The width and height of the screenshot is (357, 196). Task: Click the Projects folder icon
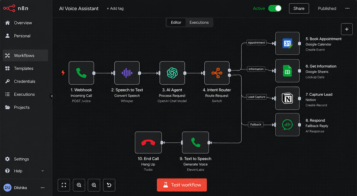point(8,107)
